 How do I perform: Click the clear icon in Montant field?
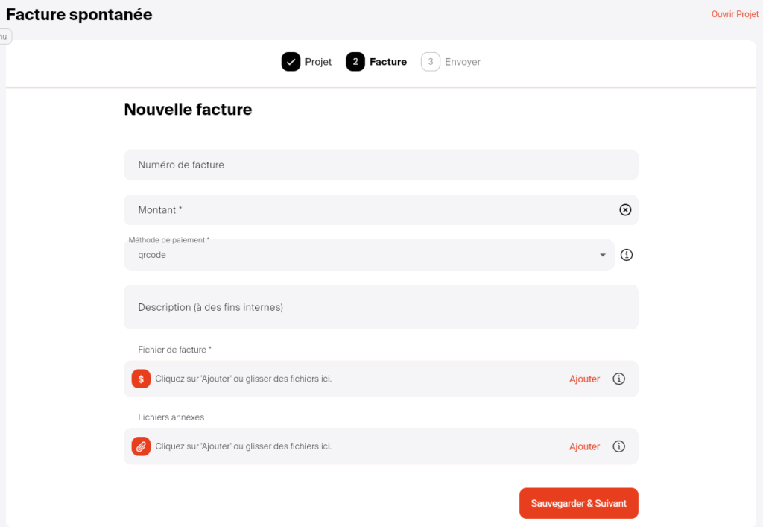pos(625,210)
